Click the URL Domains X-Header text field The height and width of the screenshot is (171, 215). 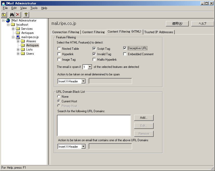(x=110, y=146)
